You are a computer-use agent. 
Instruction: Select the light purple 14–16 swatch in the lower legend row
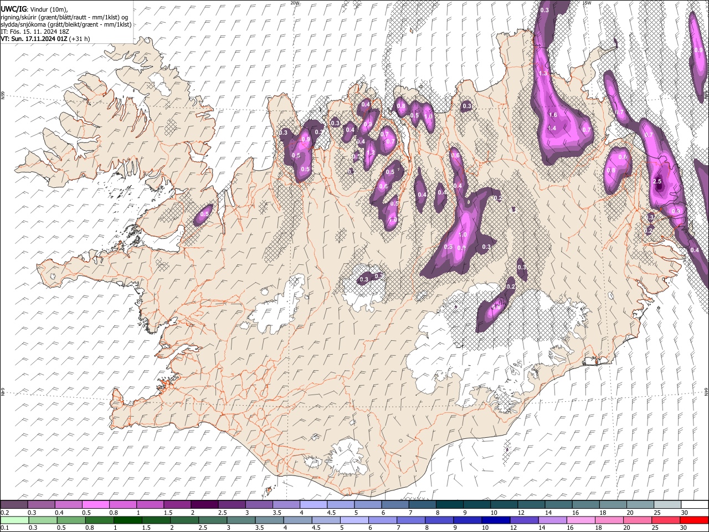pyautogui.click(x=552, y=520)
